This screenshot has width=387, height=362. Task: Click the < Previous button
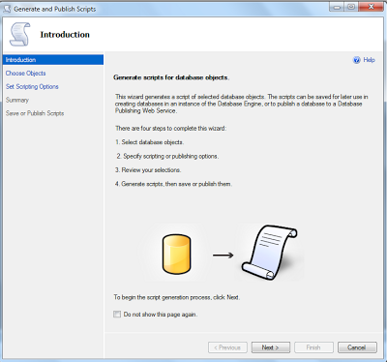(x=227, y=347)
